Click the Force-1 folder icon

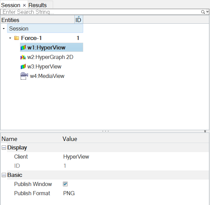[x=17, y=38]
